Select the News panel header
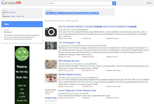 click(22, 24)
